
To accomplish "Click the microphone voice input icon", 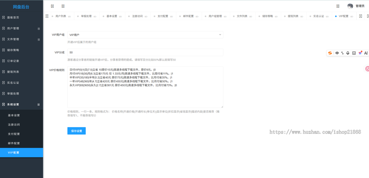I will coord(348,53).
